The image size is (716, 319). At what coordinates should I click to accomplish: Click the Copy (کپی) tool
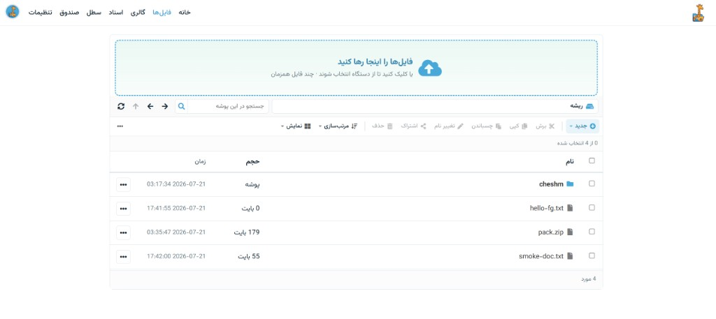point(518,126)
